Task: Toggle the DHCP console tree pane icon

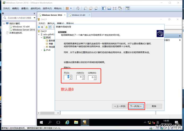Action: [50, 27]
